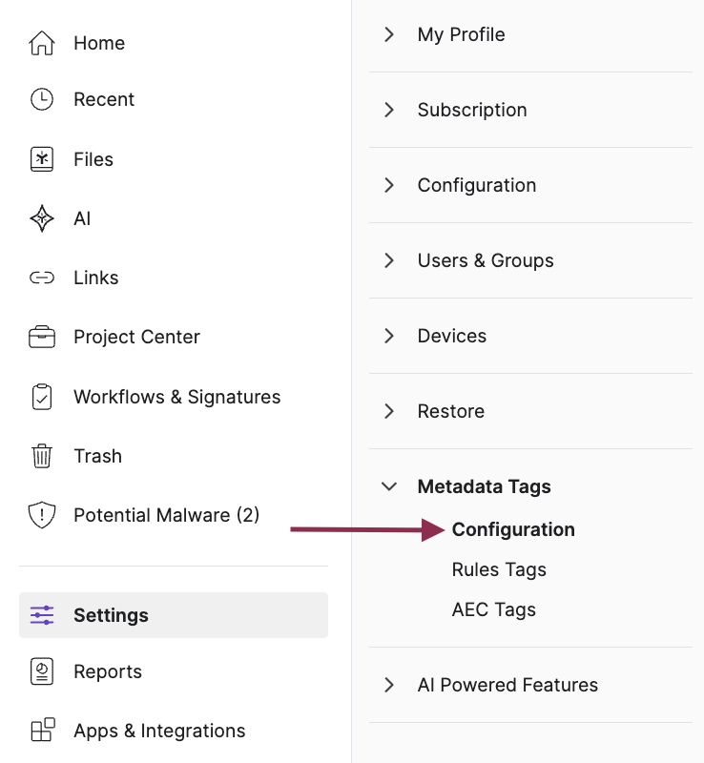Select Configuration under Metadata Tags
This screenshot has height=763, width=704.
pyautogui.click(x=513, y=529)
